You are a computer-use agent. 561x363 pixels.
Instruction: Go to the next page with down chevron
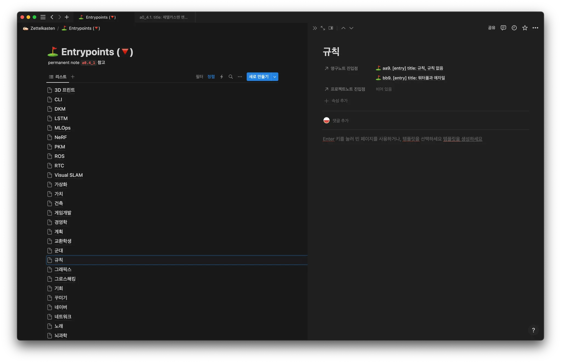(351, 28)
